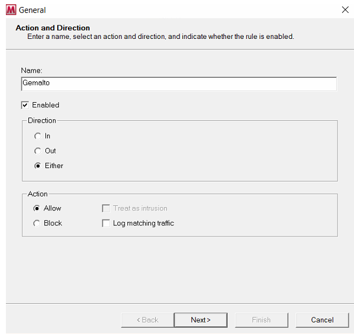Cancel the rule wizard
Viewport: 354px width, 335px height.
[x=322, y=320]
